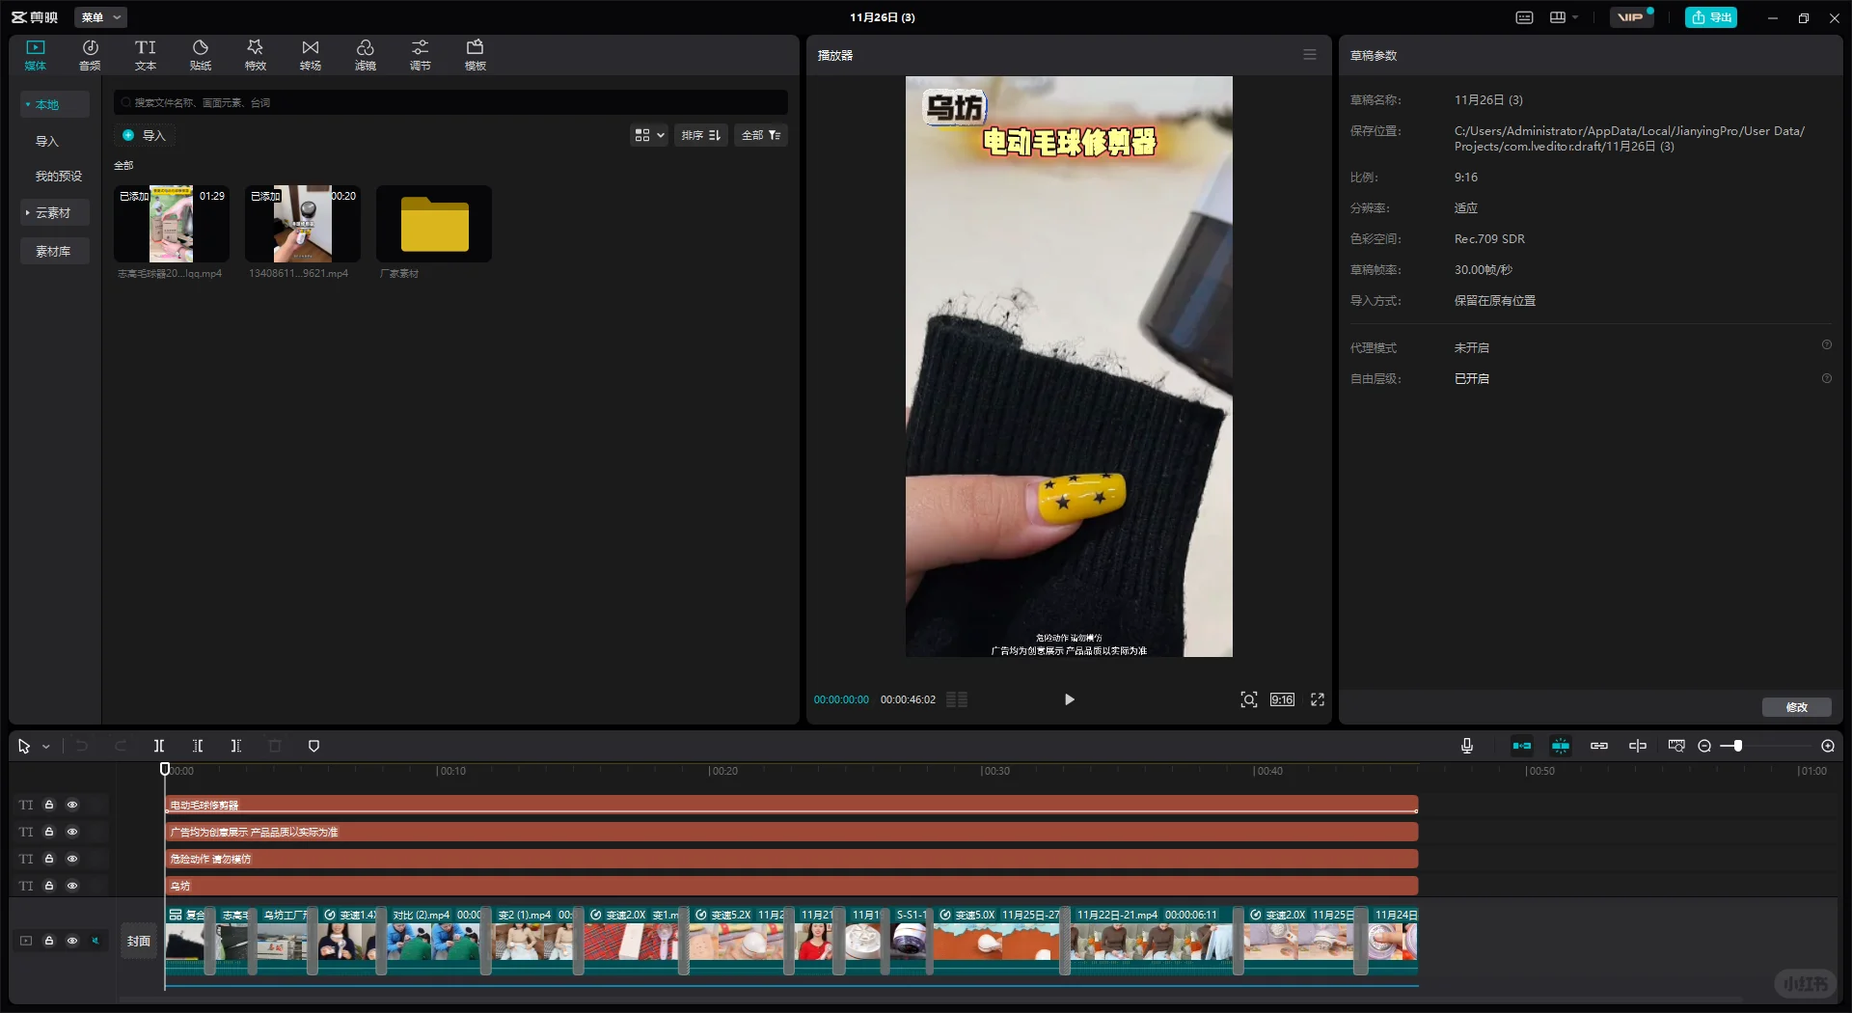Open the 9:16 aspect ratio selector
The width and height of the screenshot is (1852, 1013).
pyautogui.click(x=1282, y=699)
